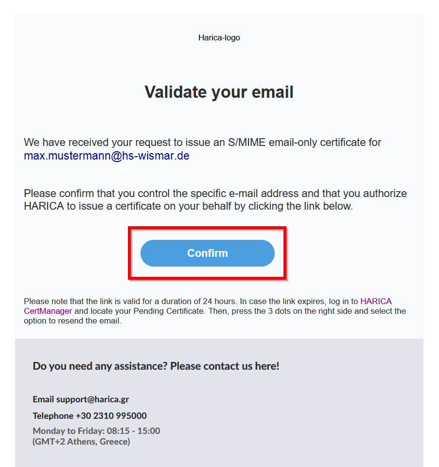This screenshot has width=439, height=467.
Task: Click the "Monday to Friday: 08:15 - 15:00" line
Action: [x=96, y=431]
